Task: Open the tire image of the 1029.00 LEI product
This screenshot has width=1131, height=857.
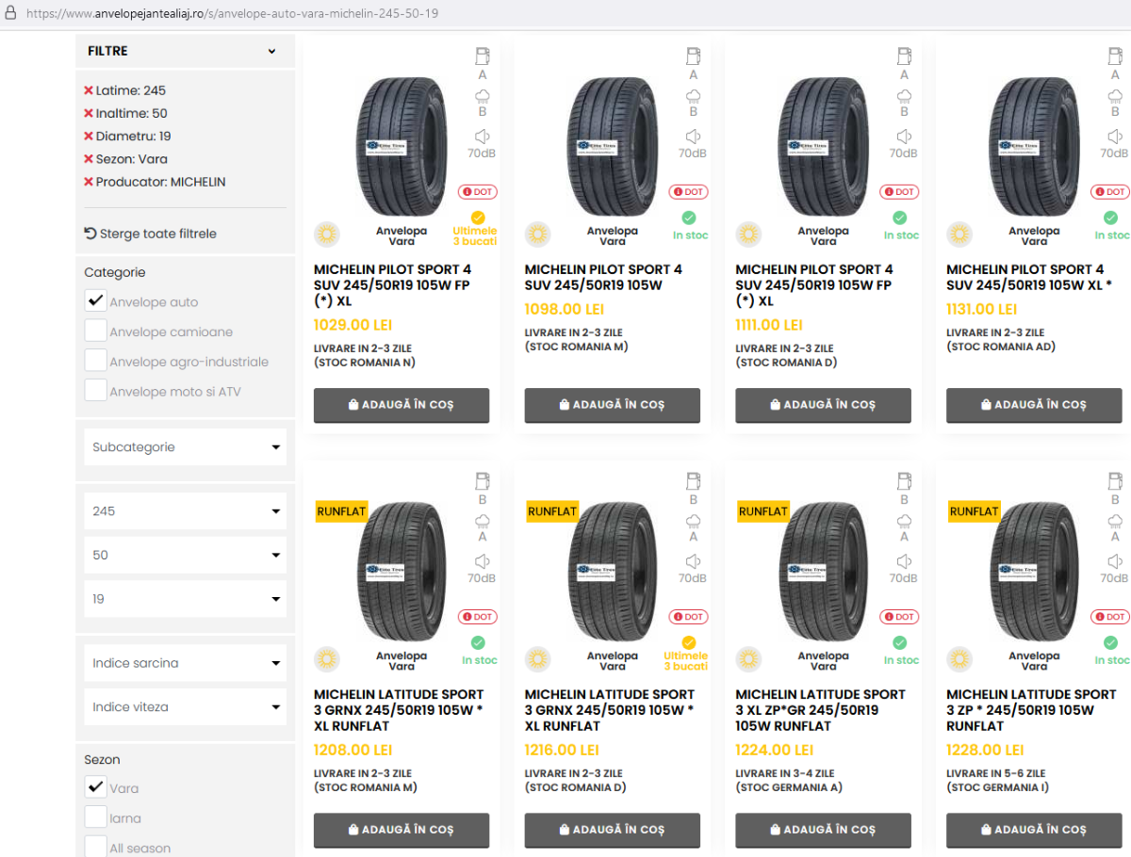Action: pos(402,147)
